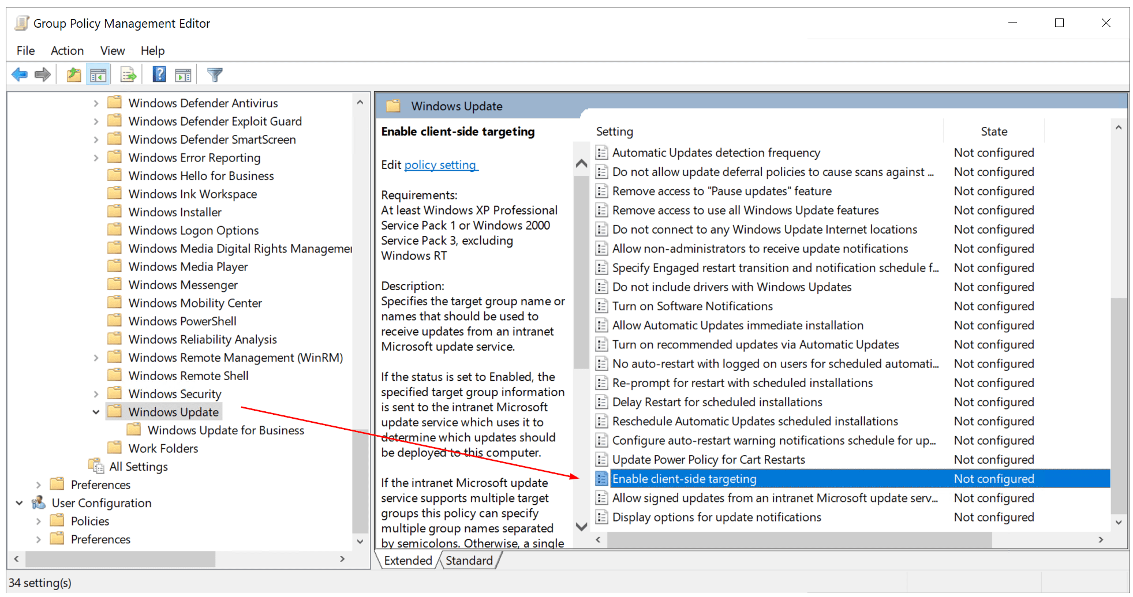
Task: Toggle the Show/Hide Console Tree icon
Action: (x=98, y=74)
